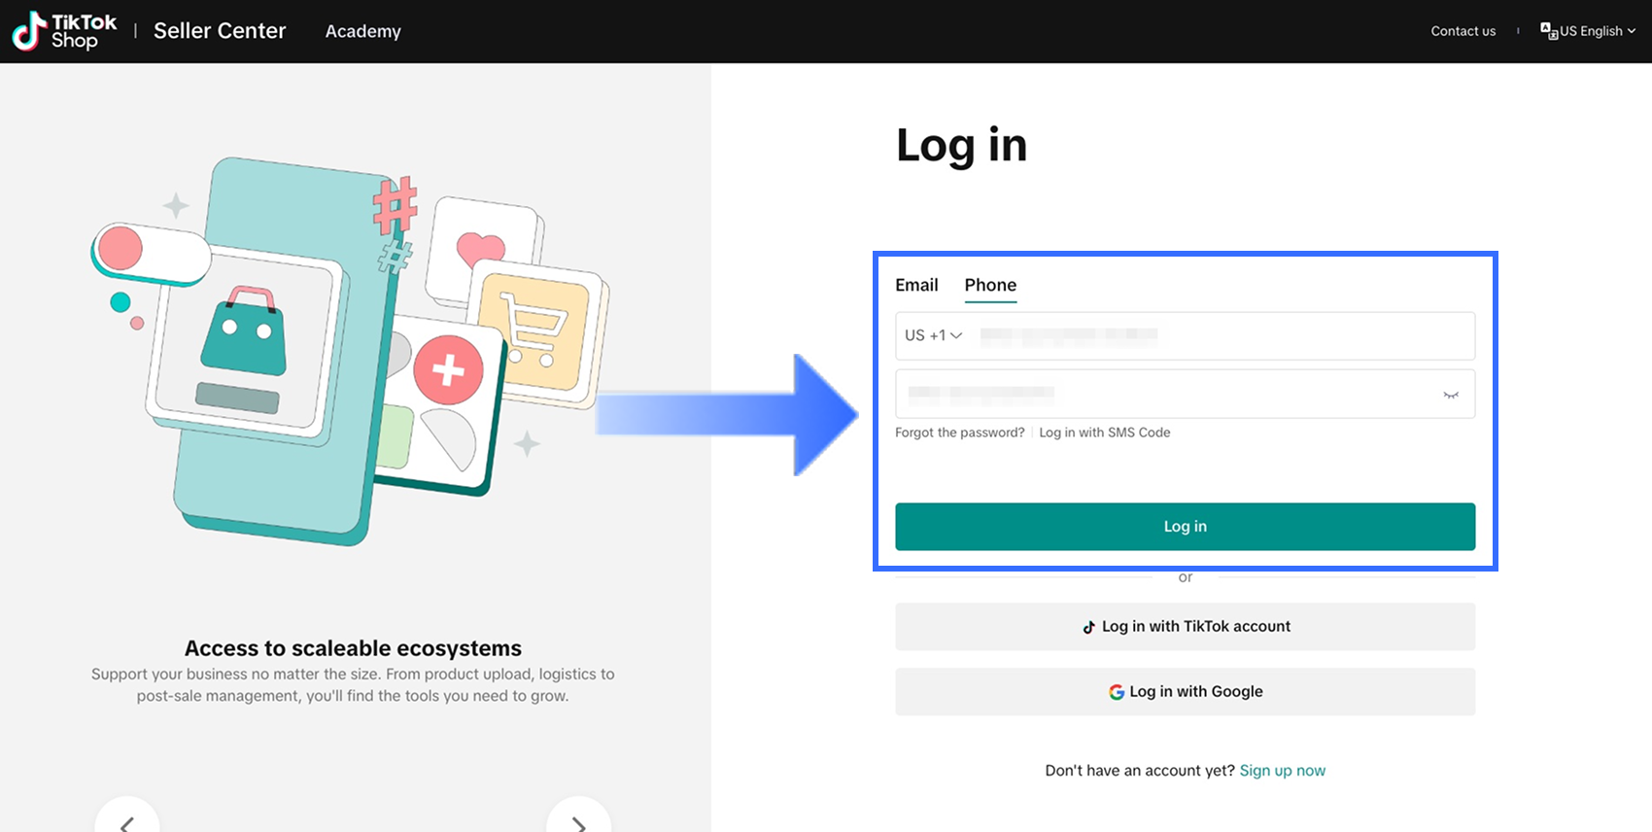Click the shopping bag illustration
This screenshot has width=1652, height=832.
244,332
